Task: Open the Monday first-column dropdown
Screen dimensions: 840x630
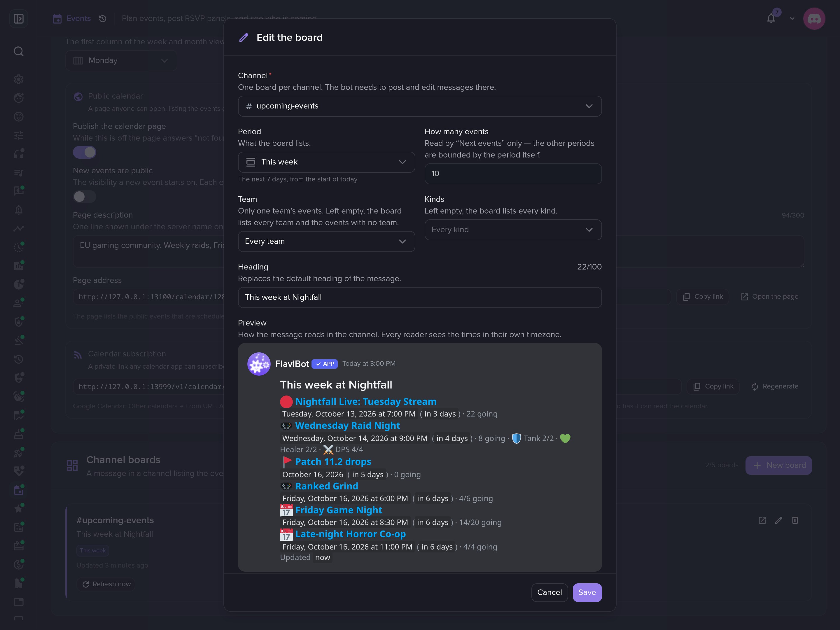Action: (121, 60)
